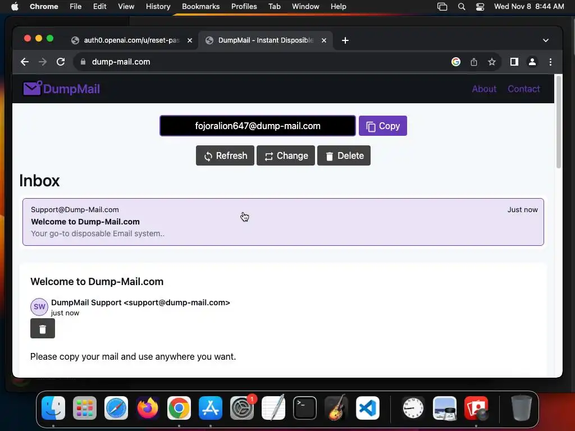The width and height of the screenshot is (575, 431).
Task: Launch Firefox from the dock
Action: [148, 408]
